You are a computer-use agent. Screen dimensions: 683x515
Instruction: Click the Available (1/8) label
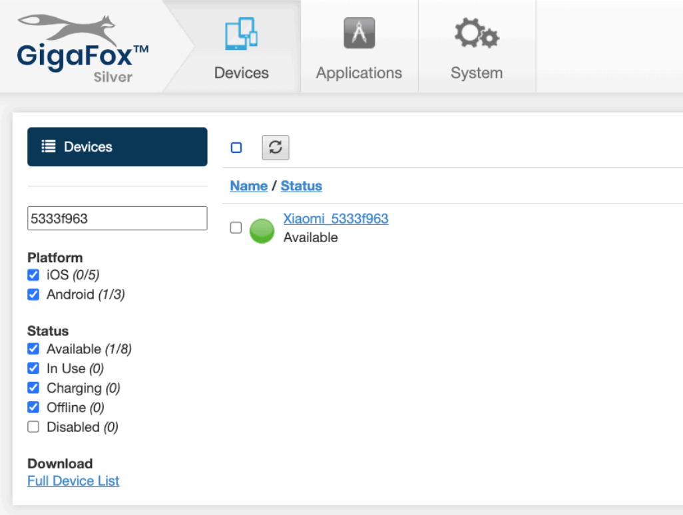(x=89, y=349)
